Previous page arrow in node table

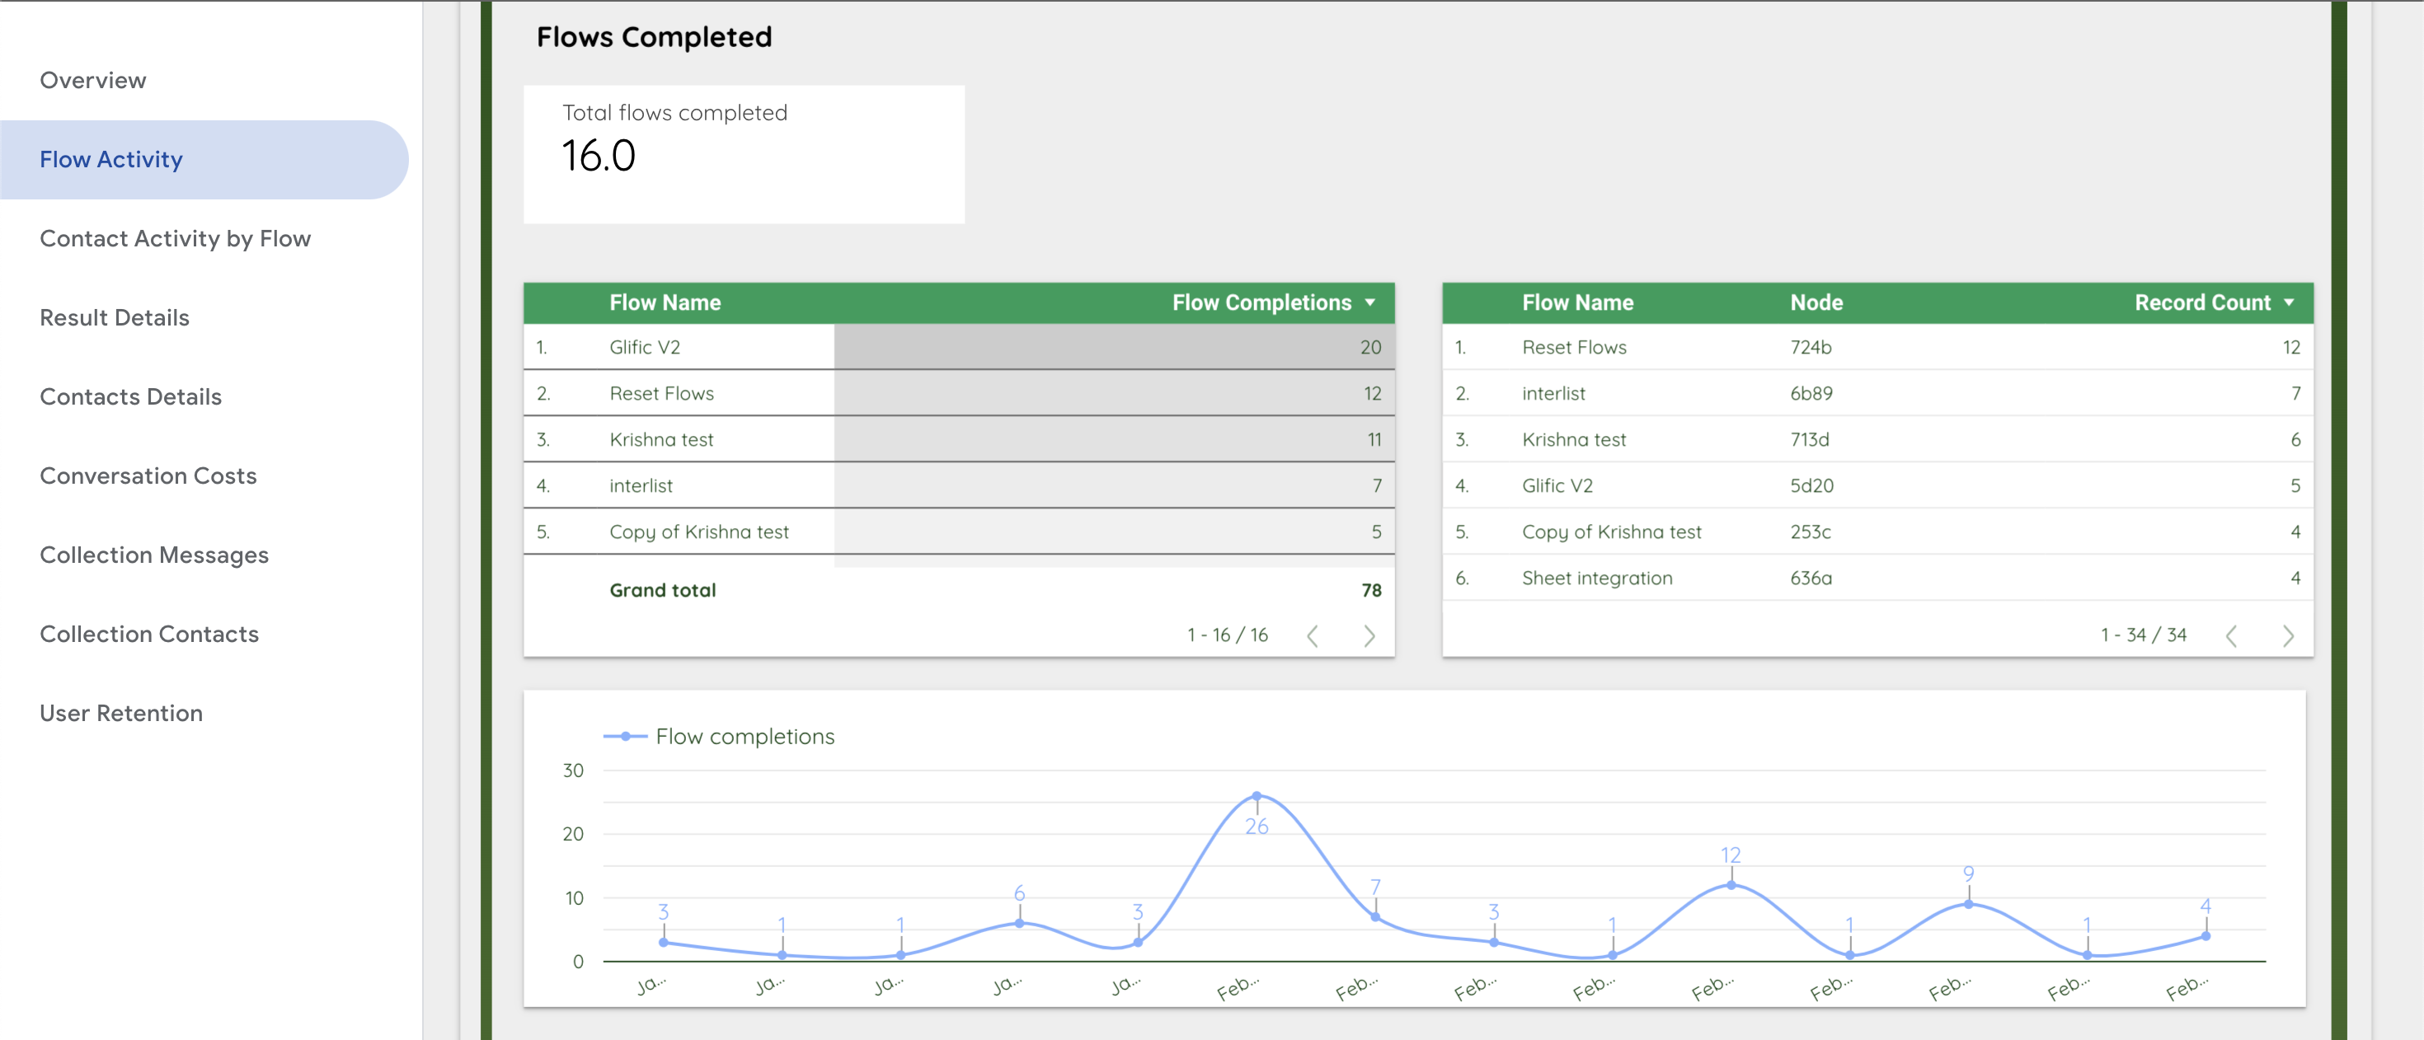(x=2231, y=636)
